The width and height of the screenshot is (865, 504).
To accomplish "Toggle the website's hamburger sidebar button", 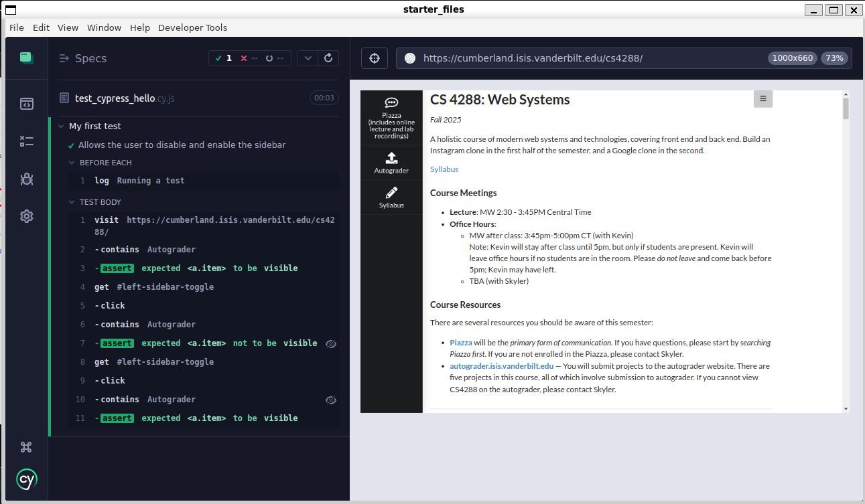I will 762,99.
